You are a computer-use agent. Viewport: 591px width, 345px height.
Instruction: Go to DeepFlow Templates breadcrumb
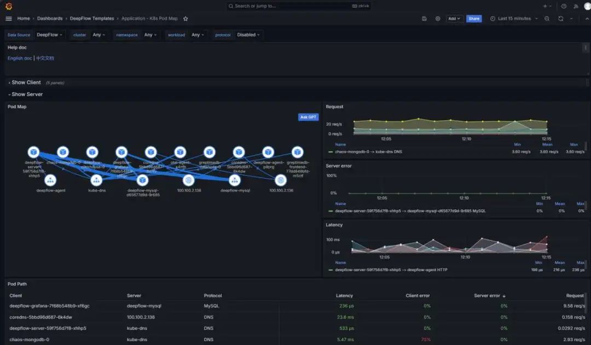[91, 19]
